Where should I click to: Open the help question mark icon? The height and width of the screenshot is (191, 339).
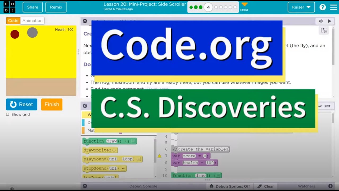[323, 7]
